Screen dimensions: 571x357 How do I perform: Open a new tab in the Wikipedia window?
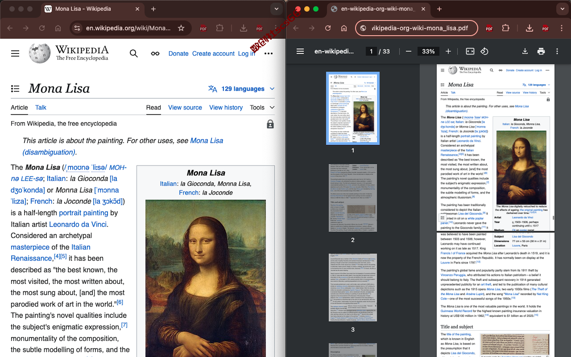153,9
